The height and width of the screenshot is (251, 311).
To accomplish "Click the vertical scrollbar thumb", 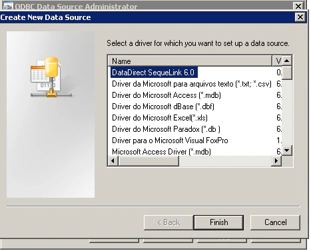I will click(x=287, y=73).
